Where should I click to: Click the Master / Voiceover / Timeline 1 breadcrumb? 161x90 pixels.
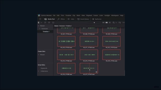[63, 26]
